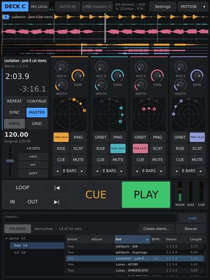Click LINK master: C button
The height and width of the screenshot is (280, 210).
pyautogui.click(x=97, y=7)
